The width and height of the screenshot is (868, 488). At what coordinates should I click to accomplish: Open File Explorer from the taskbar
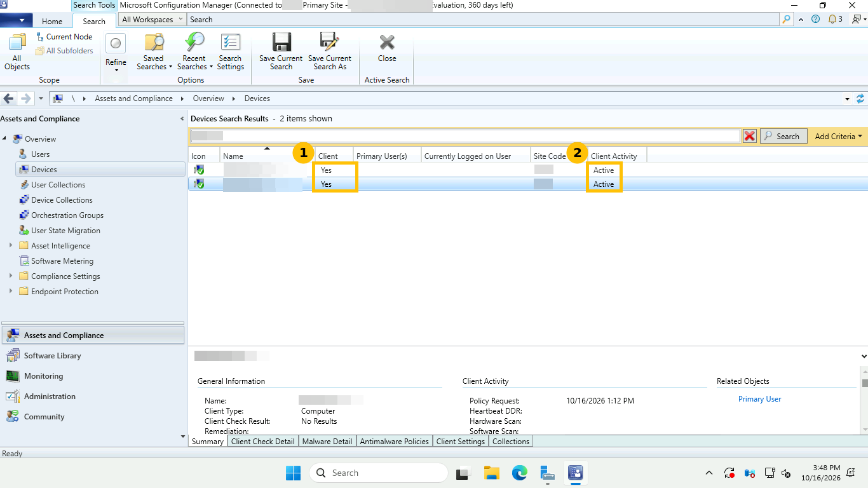click(x=491, y=473)
